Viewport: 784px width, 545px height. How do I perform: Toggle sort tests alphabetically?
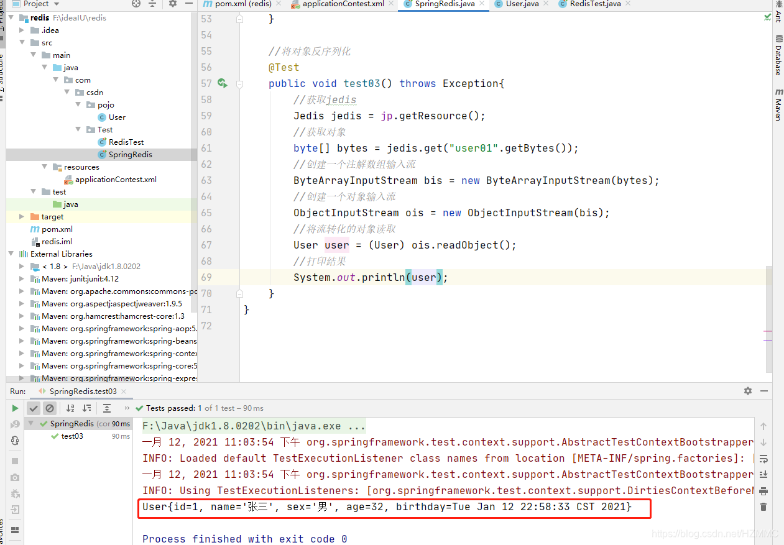(70, 408)
